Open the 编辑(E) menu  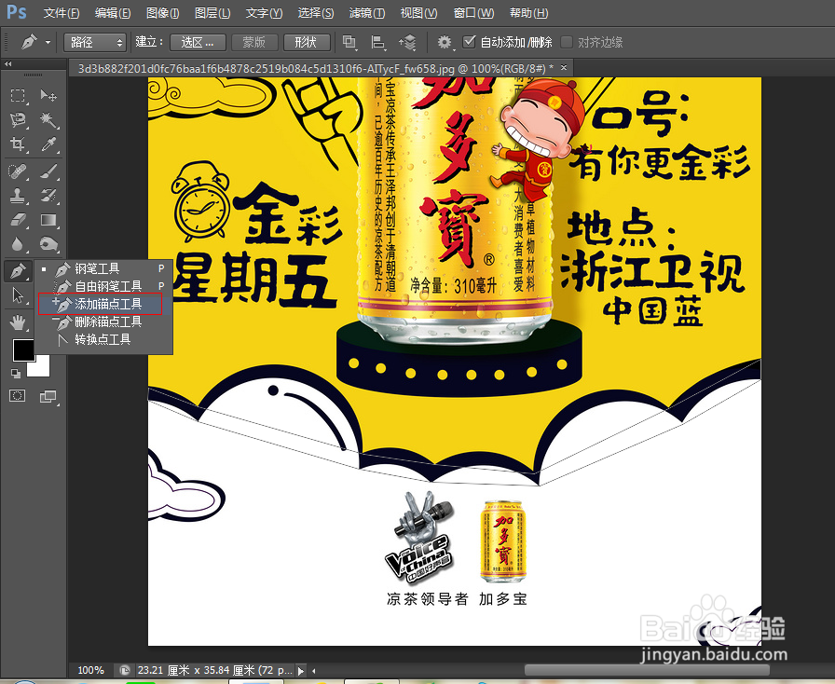[113, 13]
